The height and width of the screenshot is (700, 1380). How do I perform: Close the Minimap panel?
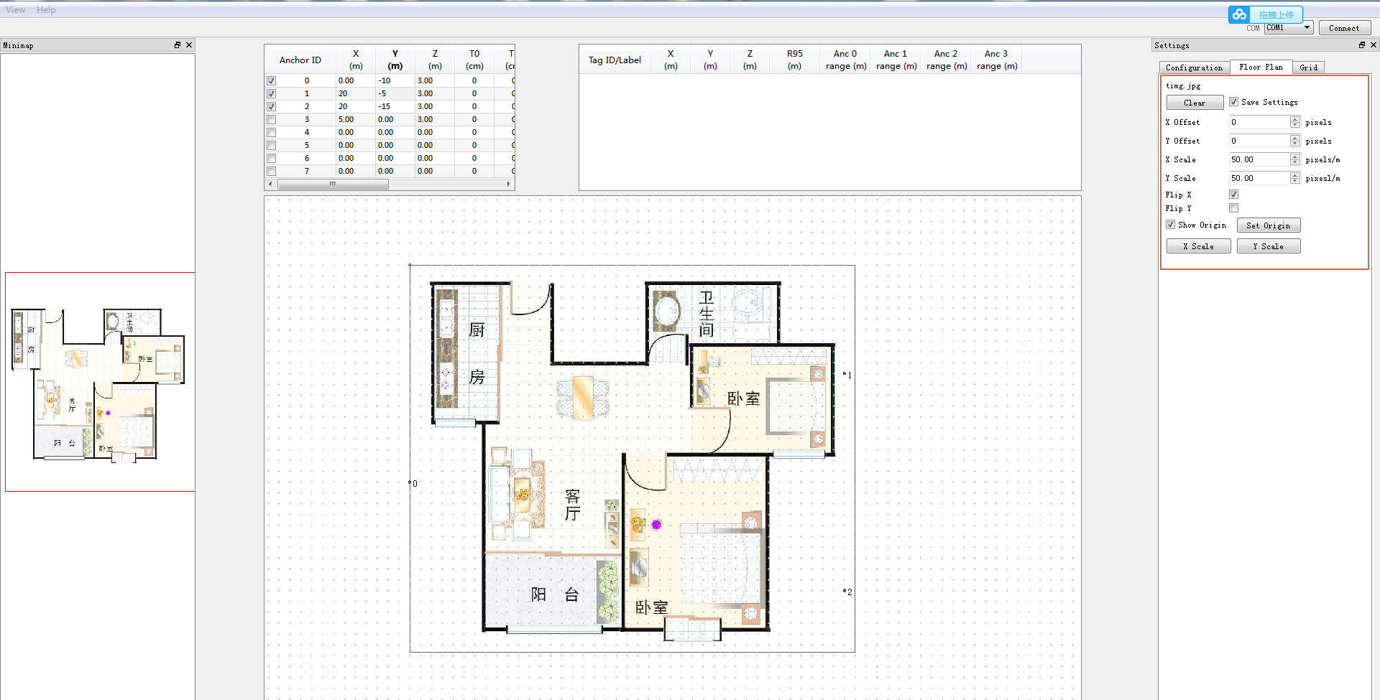(x=189, y=45)
